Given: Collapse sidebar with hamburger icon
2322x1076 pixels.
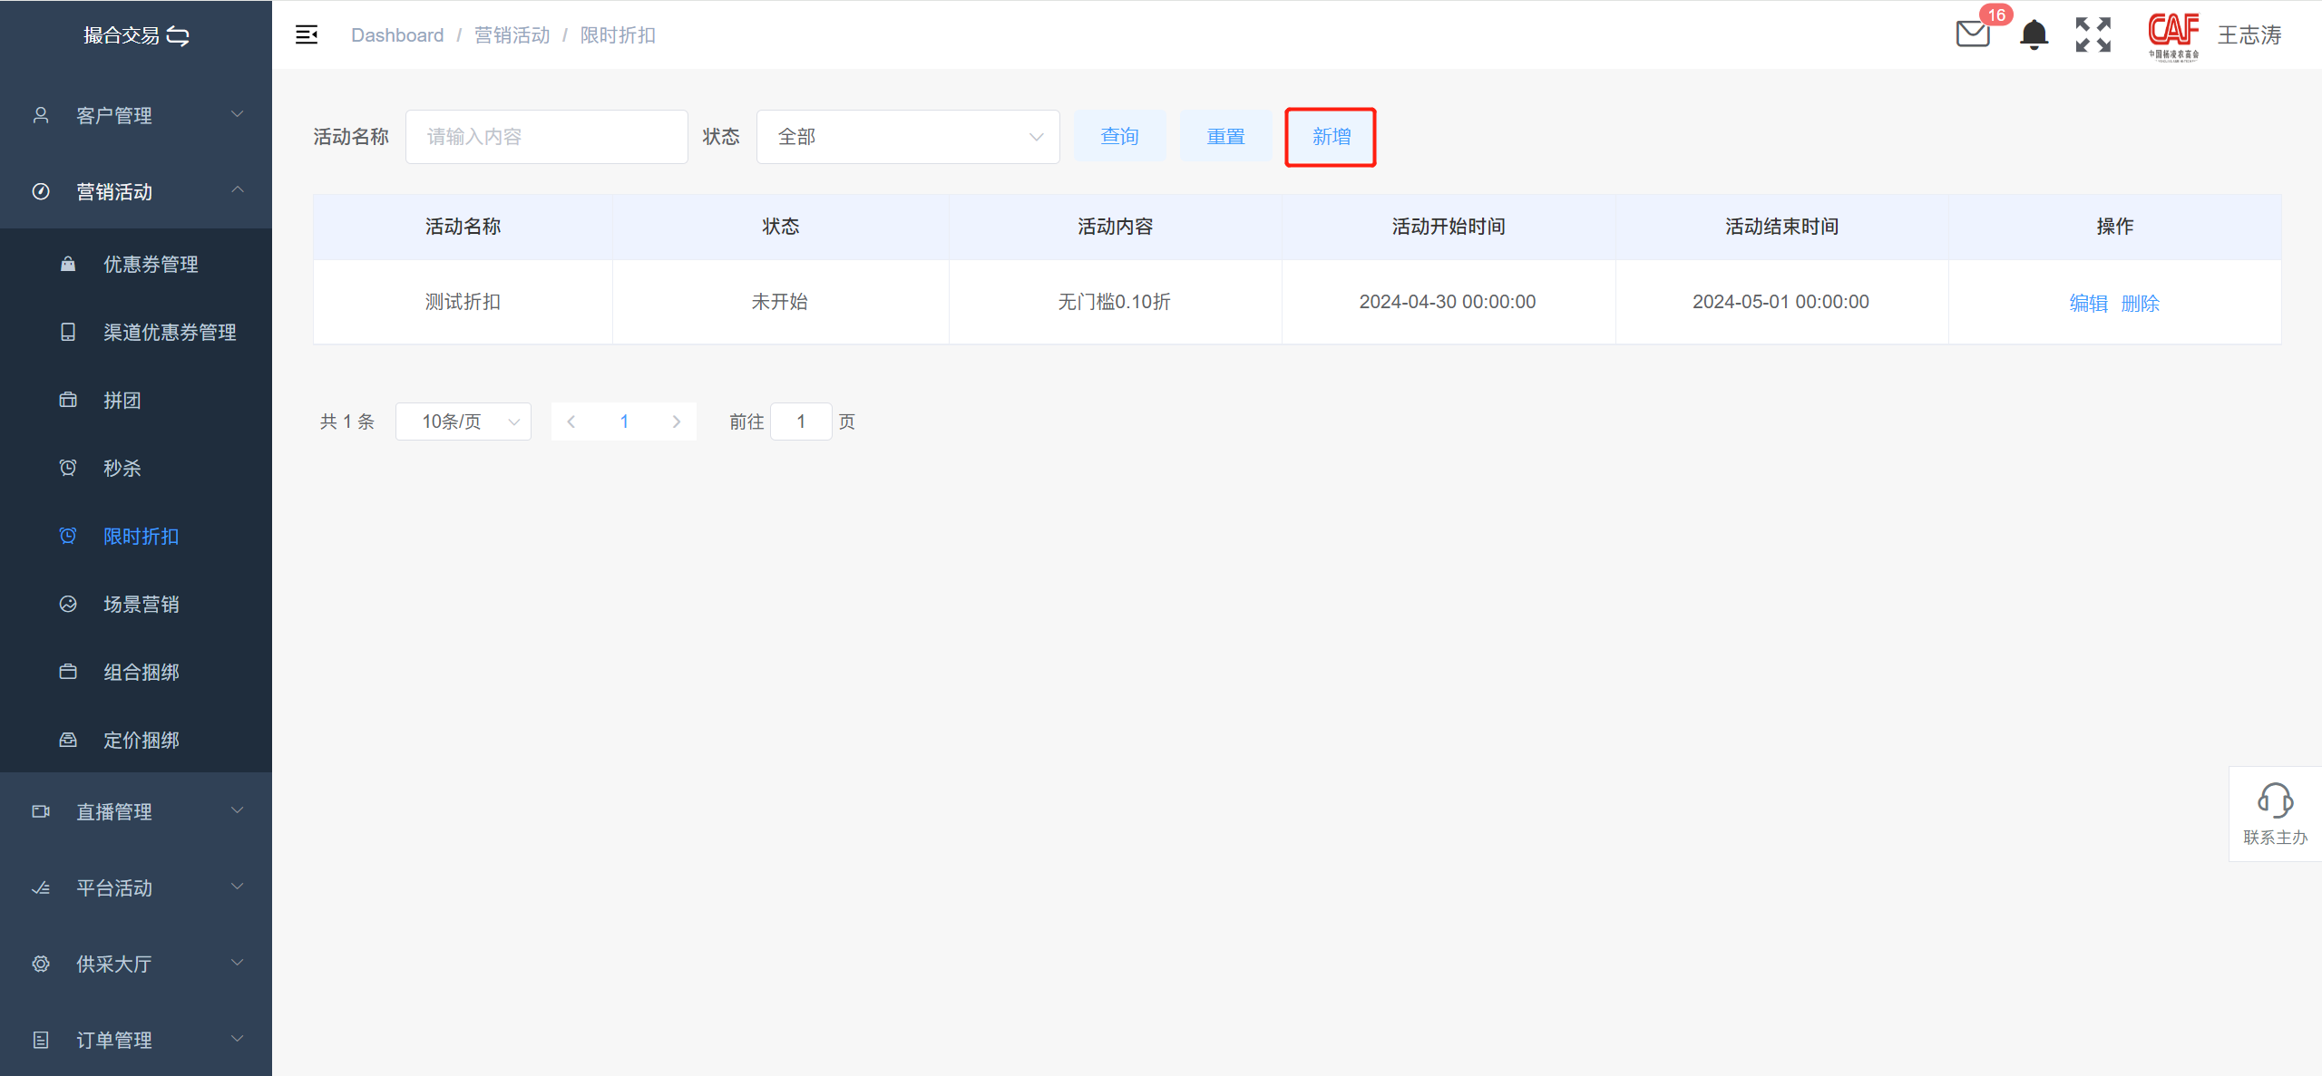Looking at the screenshot, I should pos(307,34).
